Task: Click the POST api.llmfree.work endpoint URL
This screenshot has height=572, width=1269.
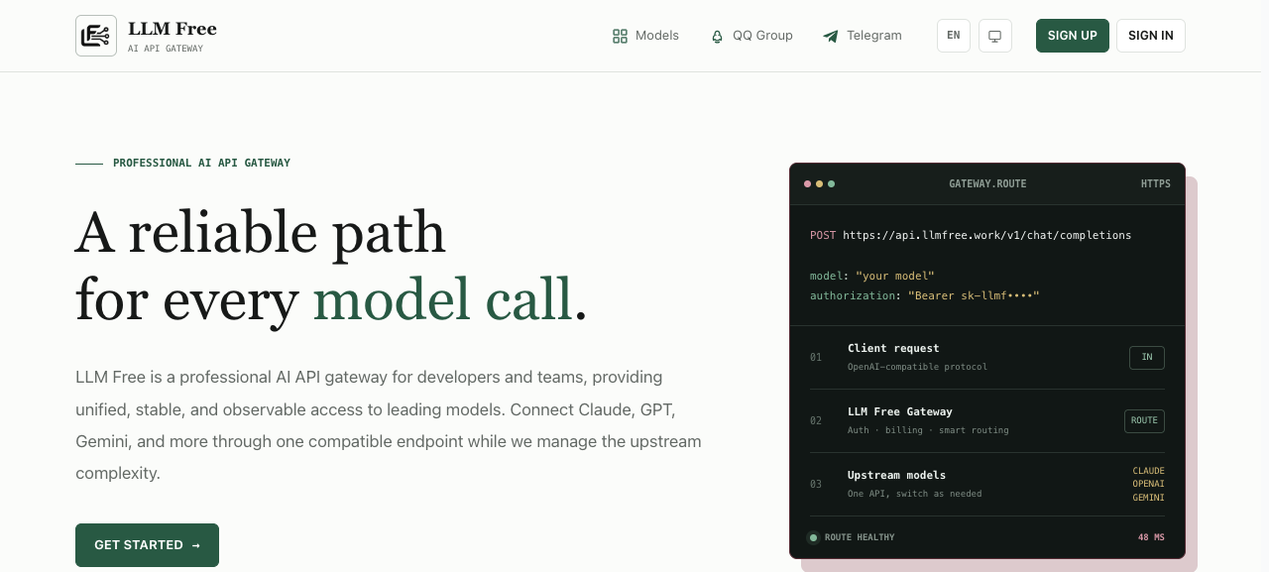Action: pyautogui.click(x=971, y=236)
